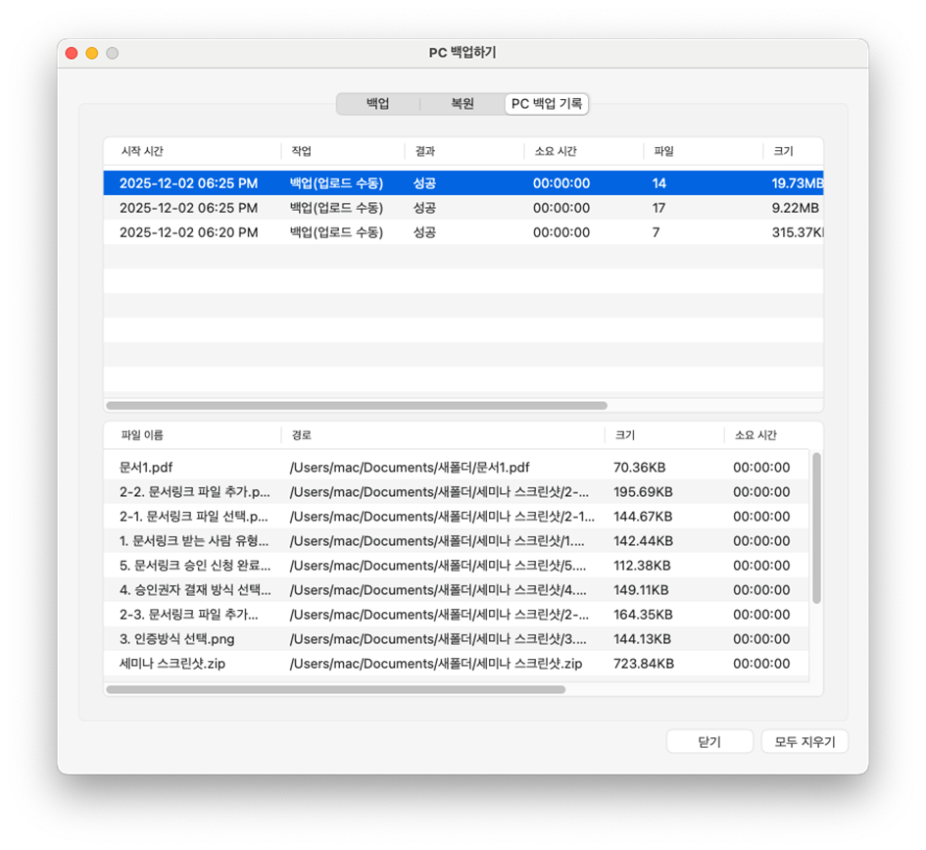
Task: Click the red close window button
Action: tap(72, 53)
